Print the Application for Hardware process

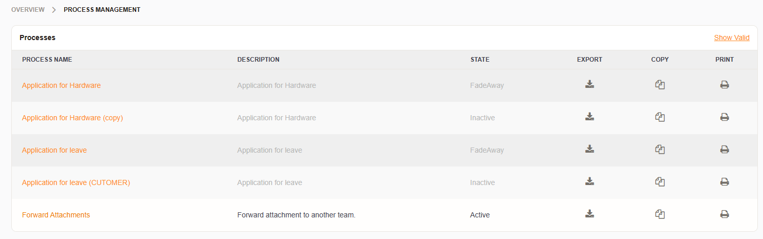click(x=724, y=85)
